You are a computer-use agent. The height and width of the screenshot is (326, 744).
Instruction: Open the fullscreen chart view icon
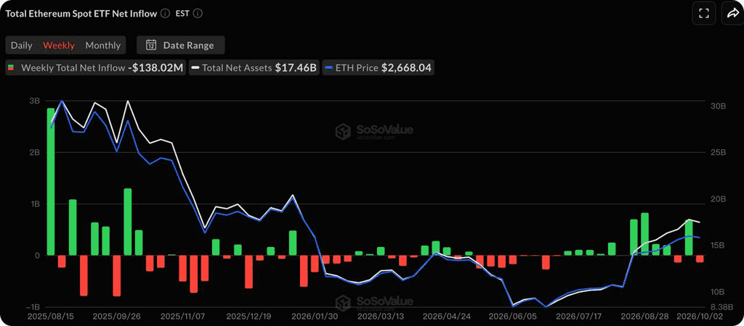click(704, 13)
